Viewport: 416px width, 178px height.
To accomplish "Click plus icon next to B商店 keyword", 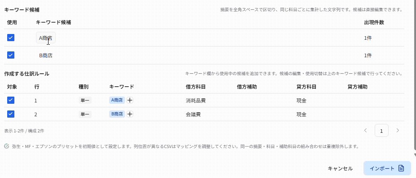I will (130, 114).
